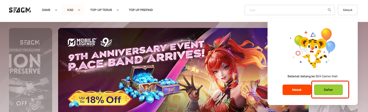
Task: Click the orange Masuk button in popup
Action: click(x=297, y=90)
